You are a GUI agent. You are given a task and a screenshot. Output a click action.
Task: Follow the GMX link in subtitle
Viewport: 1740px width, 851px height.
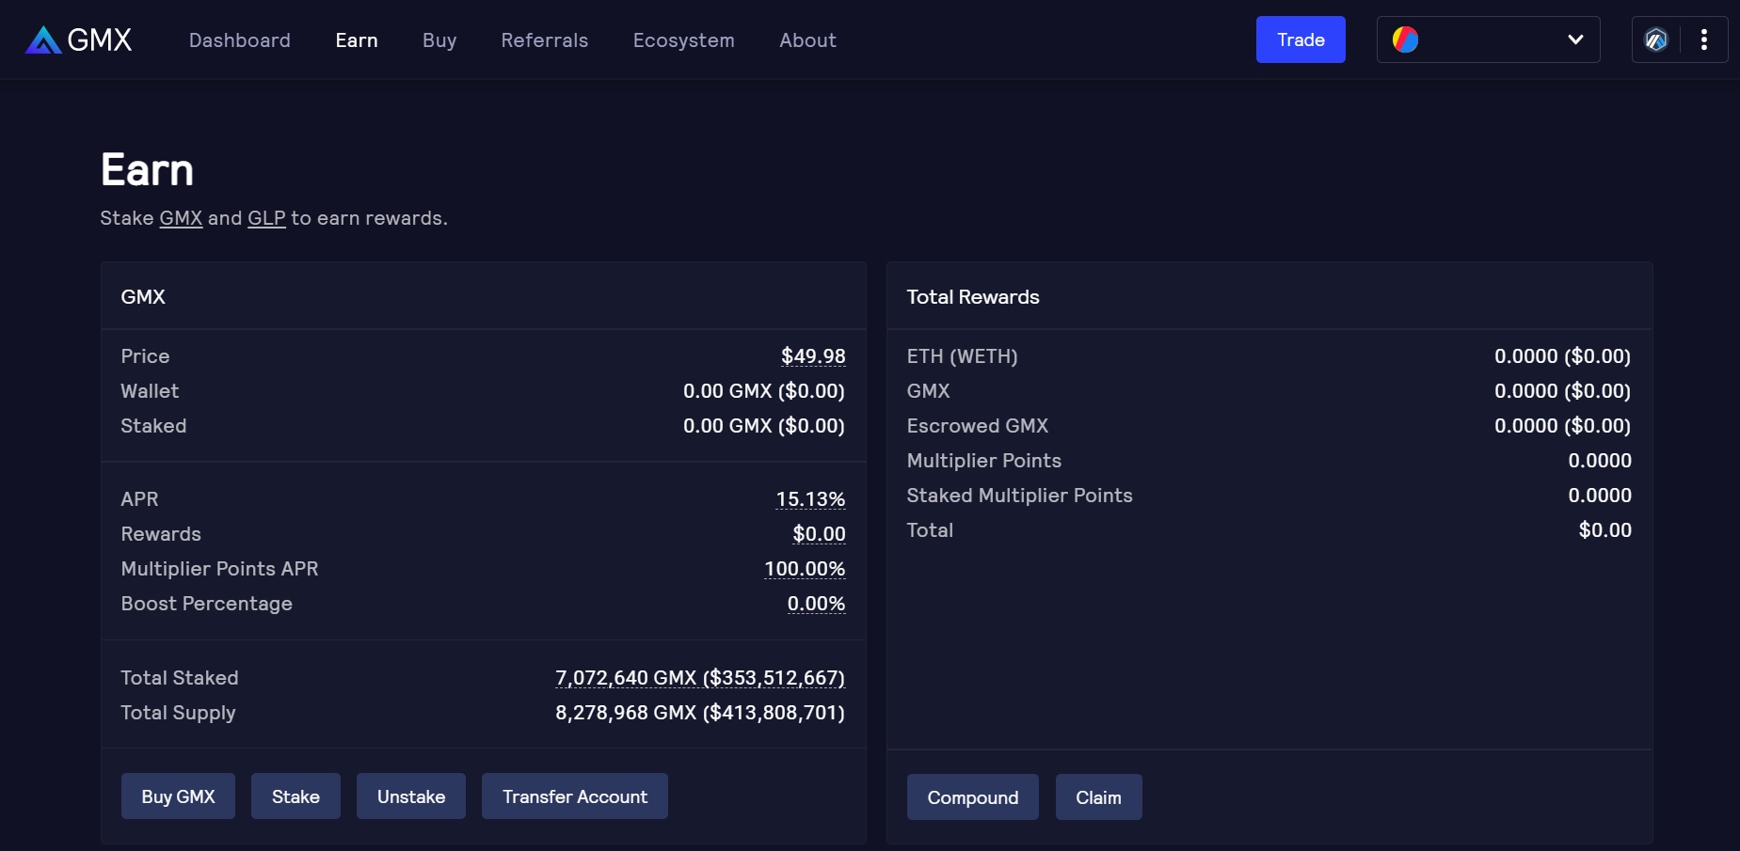tap(181, 218)
